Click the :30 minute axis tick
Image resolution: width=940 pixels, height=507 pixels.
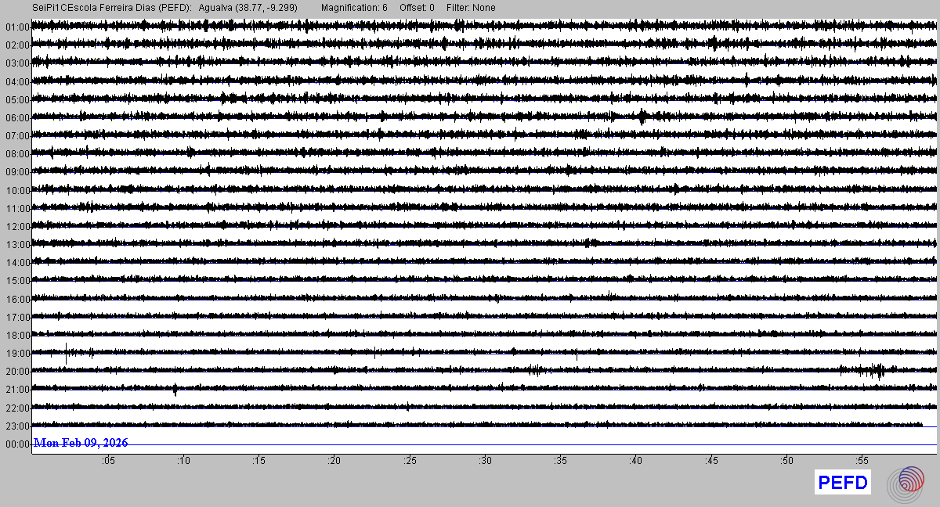pyautogui.click(x=486, y=461)
